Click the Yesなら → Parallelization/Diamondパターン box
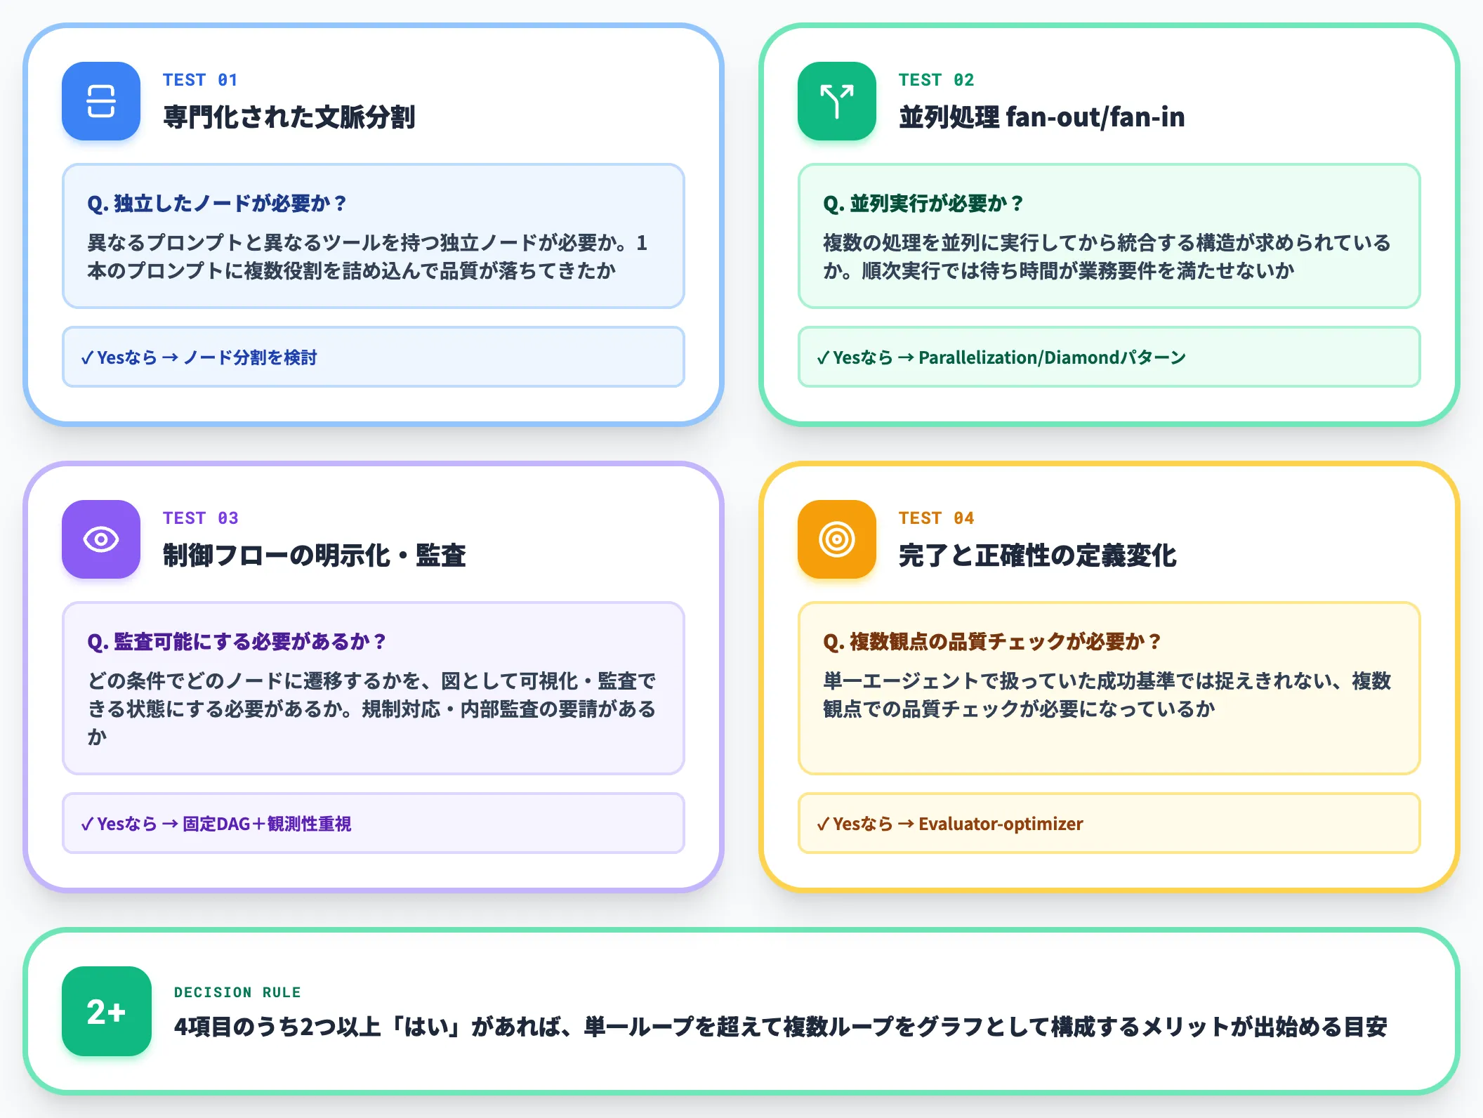Viewport: 1483px width, 1118px height. point(1109,357)
